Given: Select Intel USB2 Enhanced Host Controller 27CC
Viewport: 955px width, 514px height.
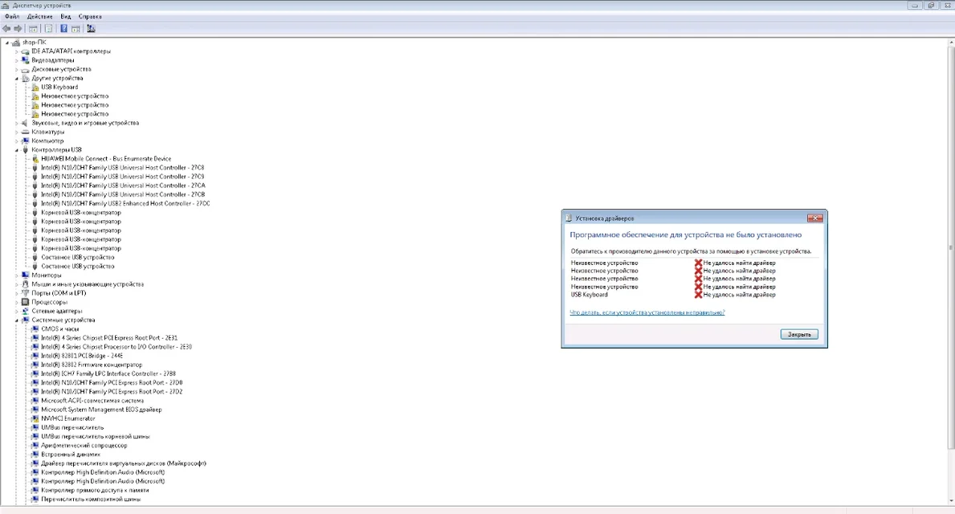Looking at the screenshot, I should coord(125,203).
